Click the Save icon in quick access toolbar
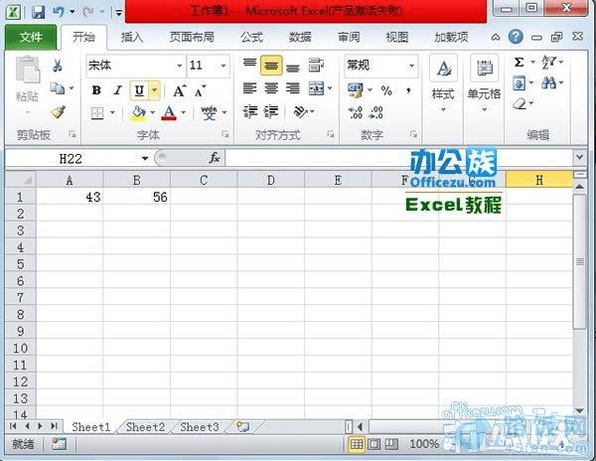 coord(38,12)
